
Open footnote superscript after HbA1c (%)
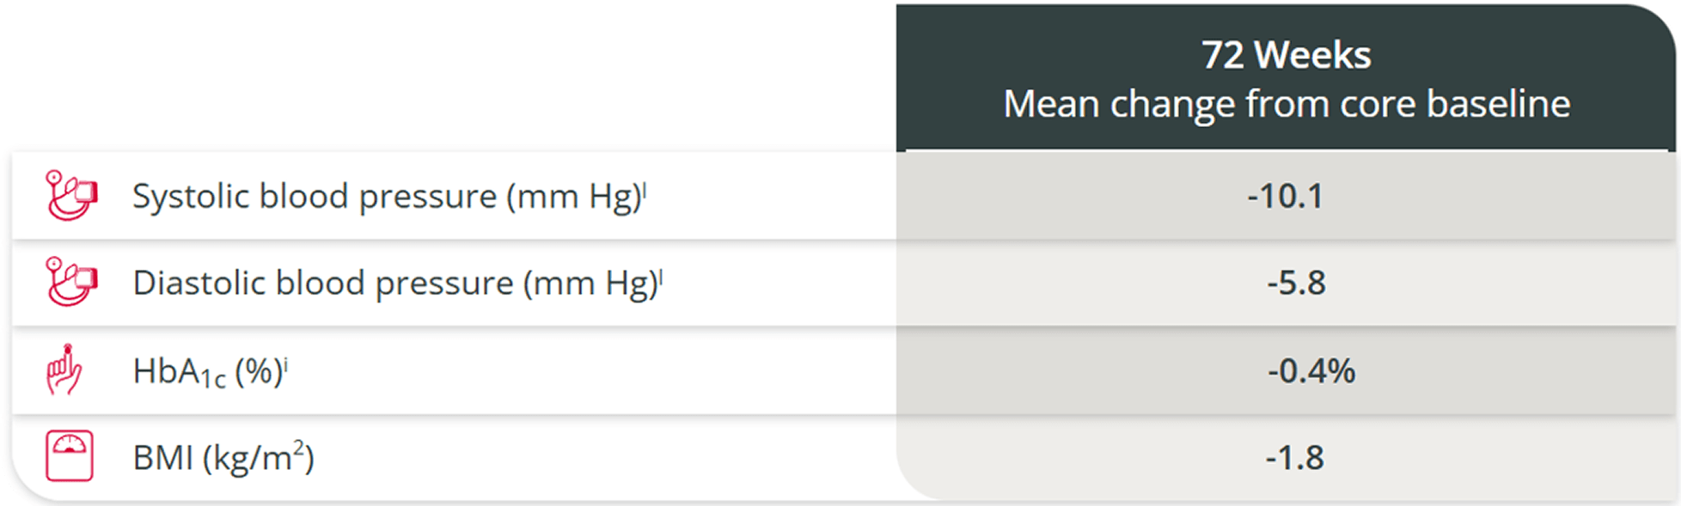(286, 364)
